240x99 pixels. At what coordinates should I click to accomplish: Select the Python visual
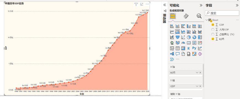[x=194, y=48]
